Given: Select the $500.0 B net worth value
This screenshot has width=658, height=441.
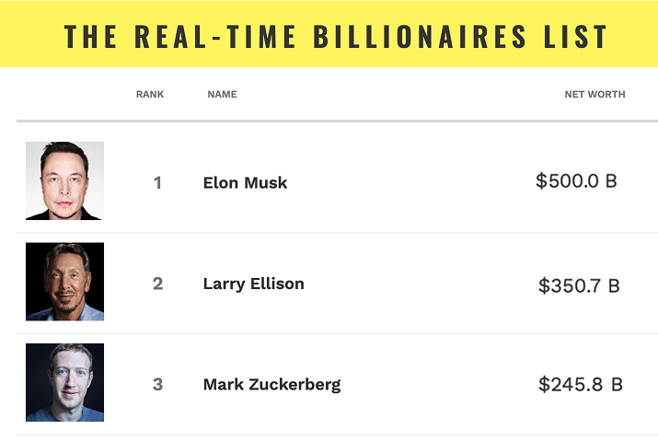Looking at the screenshot, I should (x=576, y=180).
